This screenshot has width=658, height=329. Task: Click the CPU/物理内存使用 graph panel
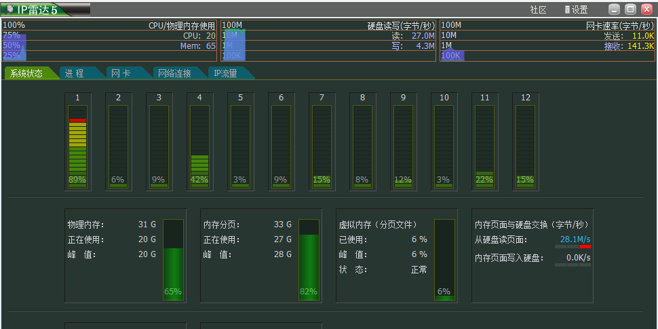(x=109, y=41)
